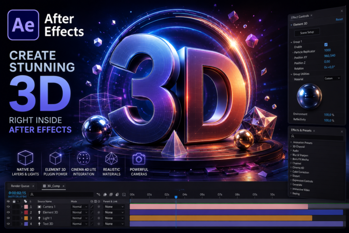Viewport: 349px width, 233px height.
Task: Click the Element 3D Plugin Power cube icon
Action: click(55, 158)
